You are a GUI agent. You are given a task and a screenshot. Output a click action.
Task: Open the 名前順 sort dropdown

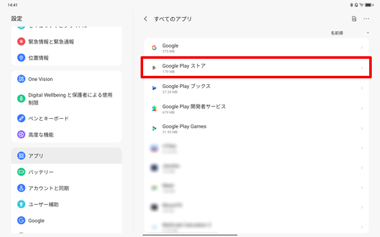pos(350,33)
